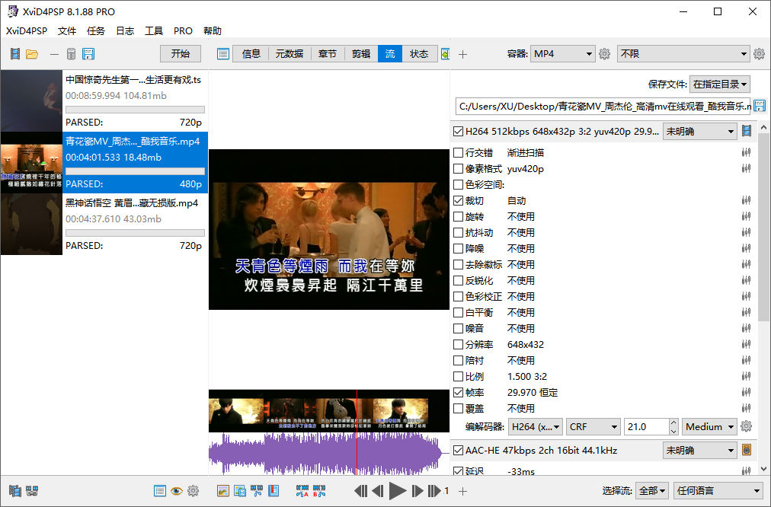Viewport: 771px width, 507px height.
Task: Open sliders icon for 降噪 row
Action: pos(747,248)
